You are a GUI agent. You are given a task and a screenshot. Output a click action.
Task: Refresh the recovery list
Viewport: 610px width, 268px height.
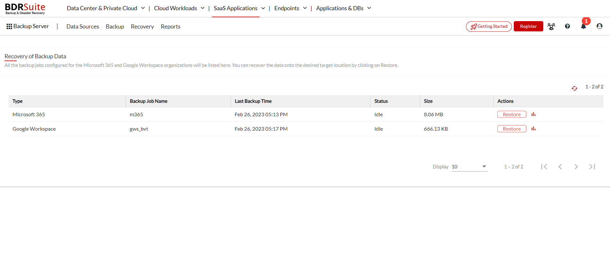(574, 88)
